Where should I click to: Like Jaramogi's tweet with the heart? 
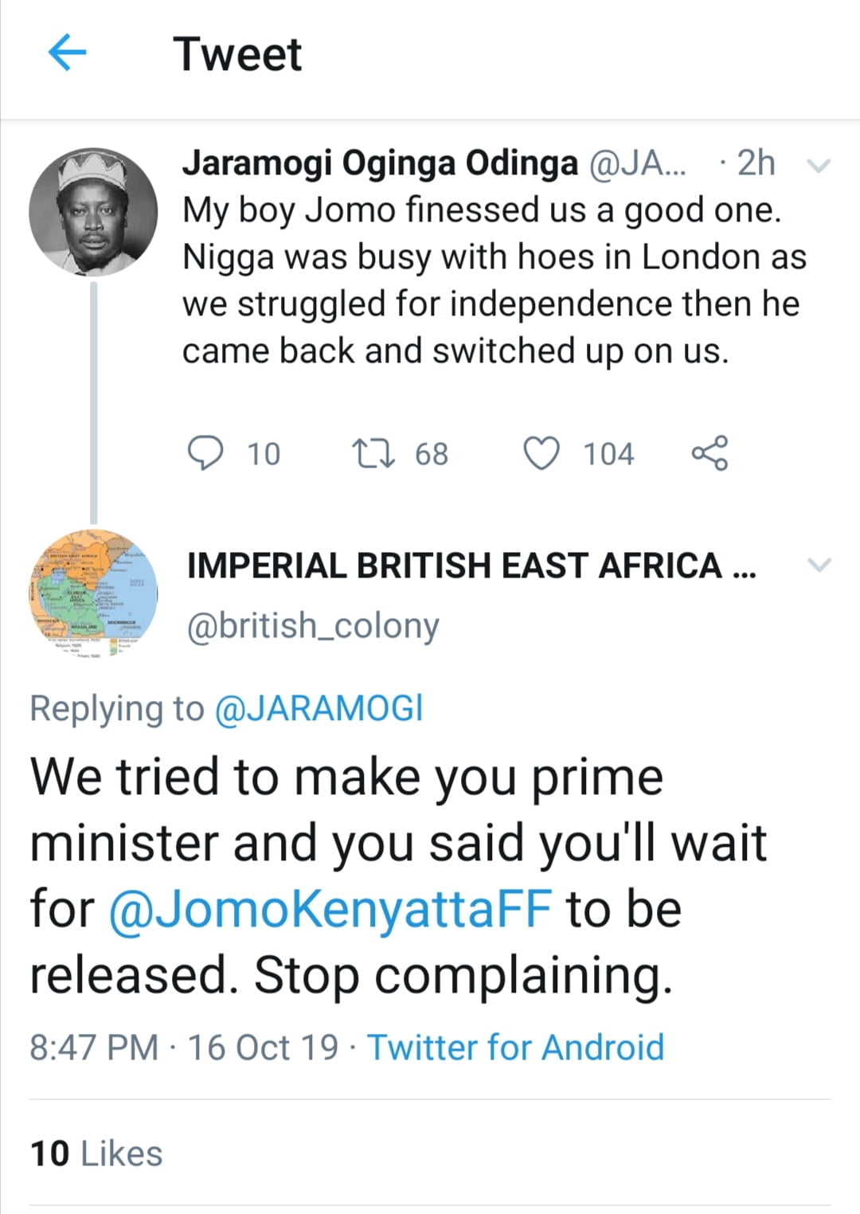[x=541, y=453]
